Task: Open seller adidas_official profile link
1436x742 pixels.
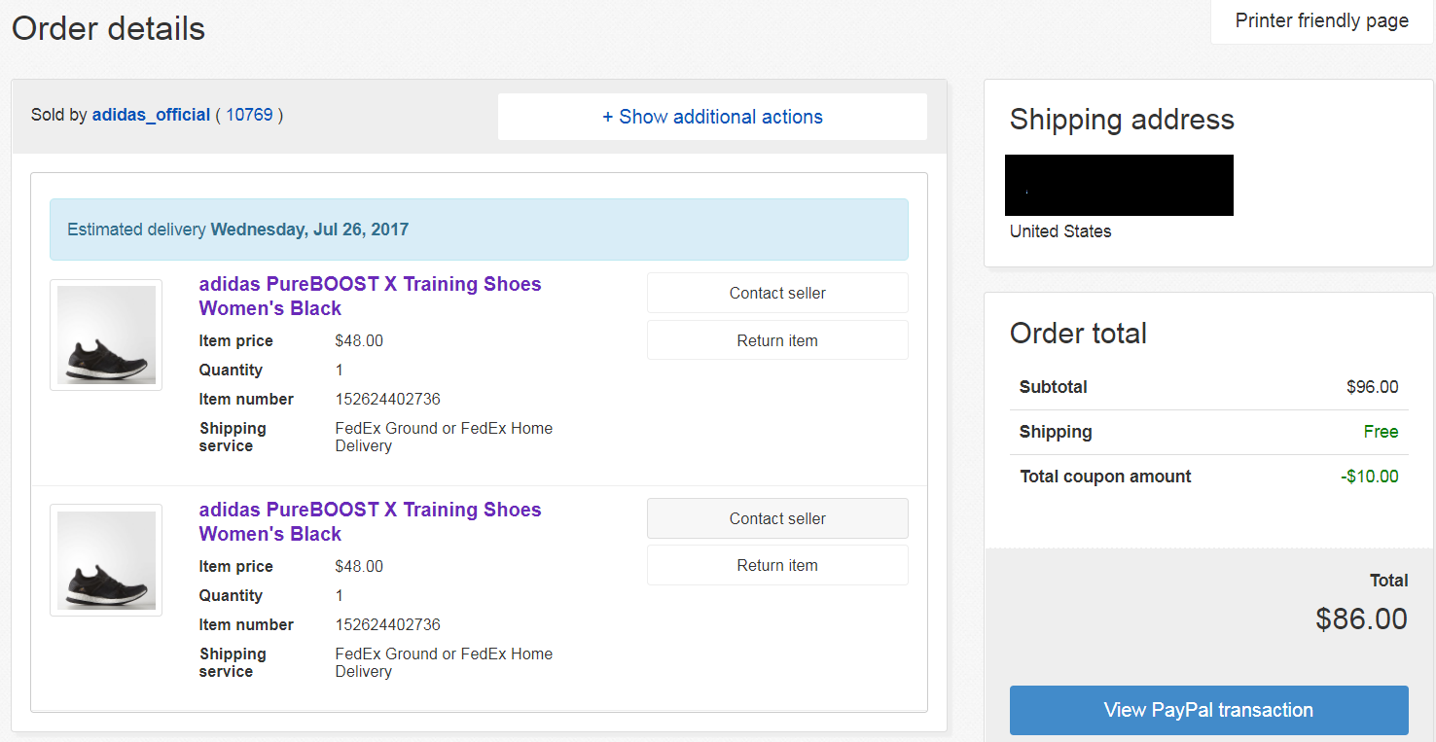Action: (151, 115)
